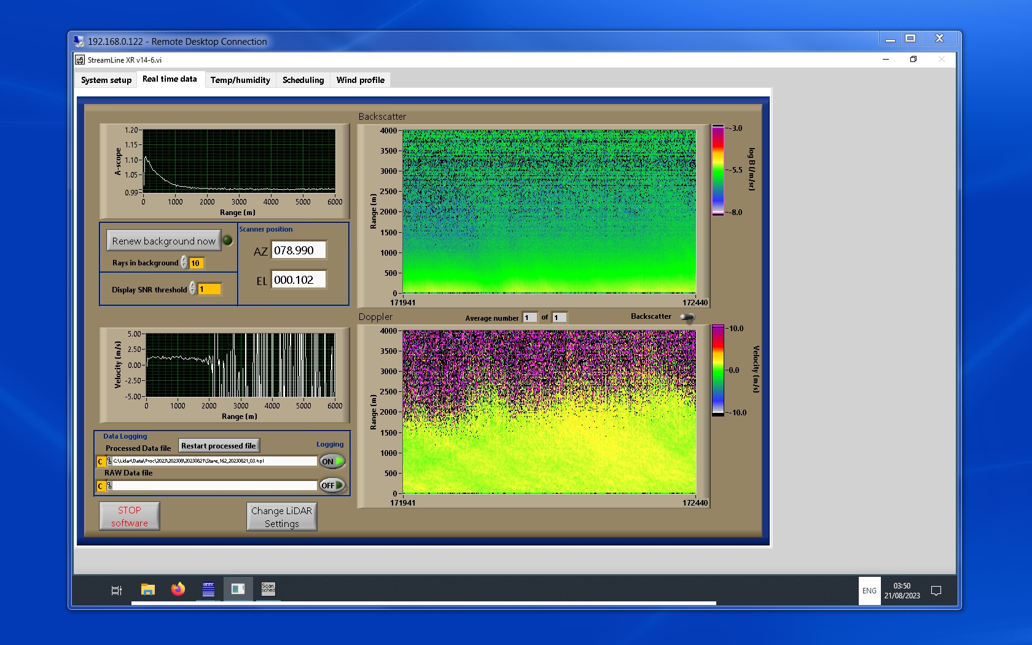Toggle Processed Data logging ON switch
The height and width of the screenshot is (645, 1032).
(332, 461)
